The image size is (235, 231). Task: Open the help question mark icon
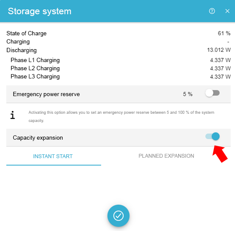coord(212,11)
